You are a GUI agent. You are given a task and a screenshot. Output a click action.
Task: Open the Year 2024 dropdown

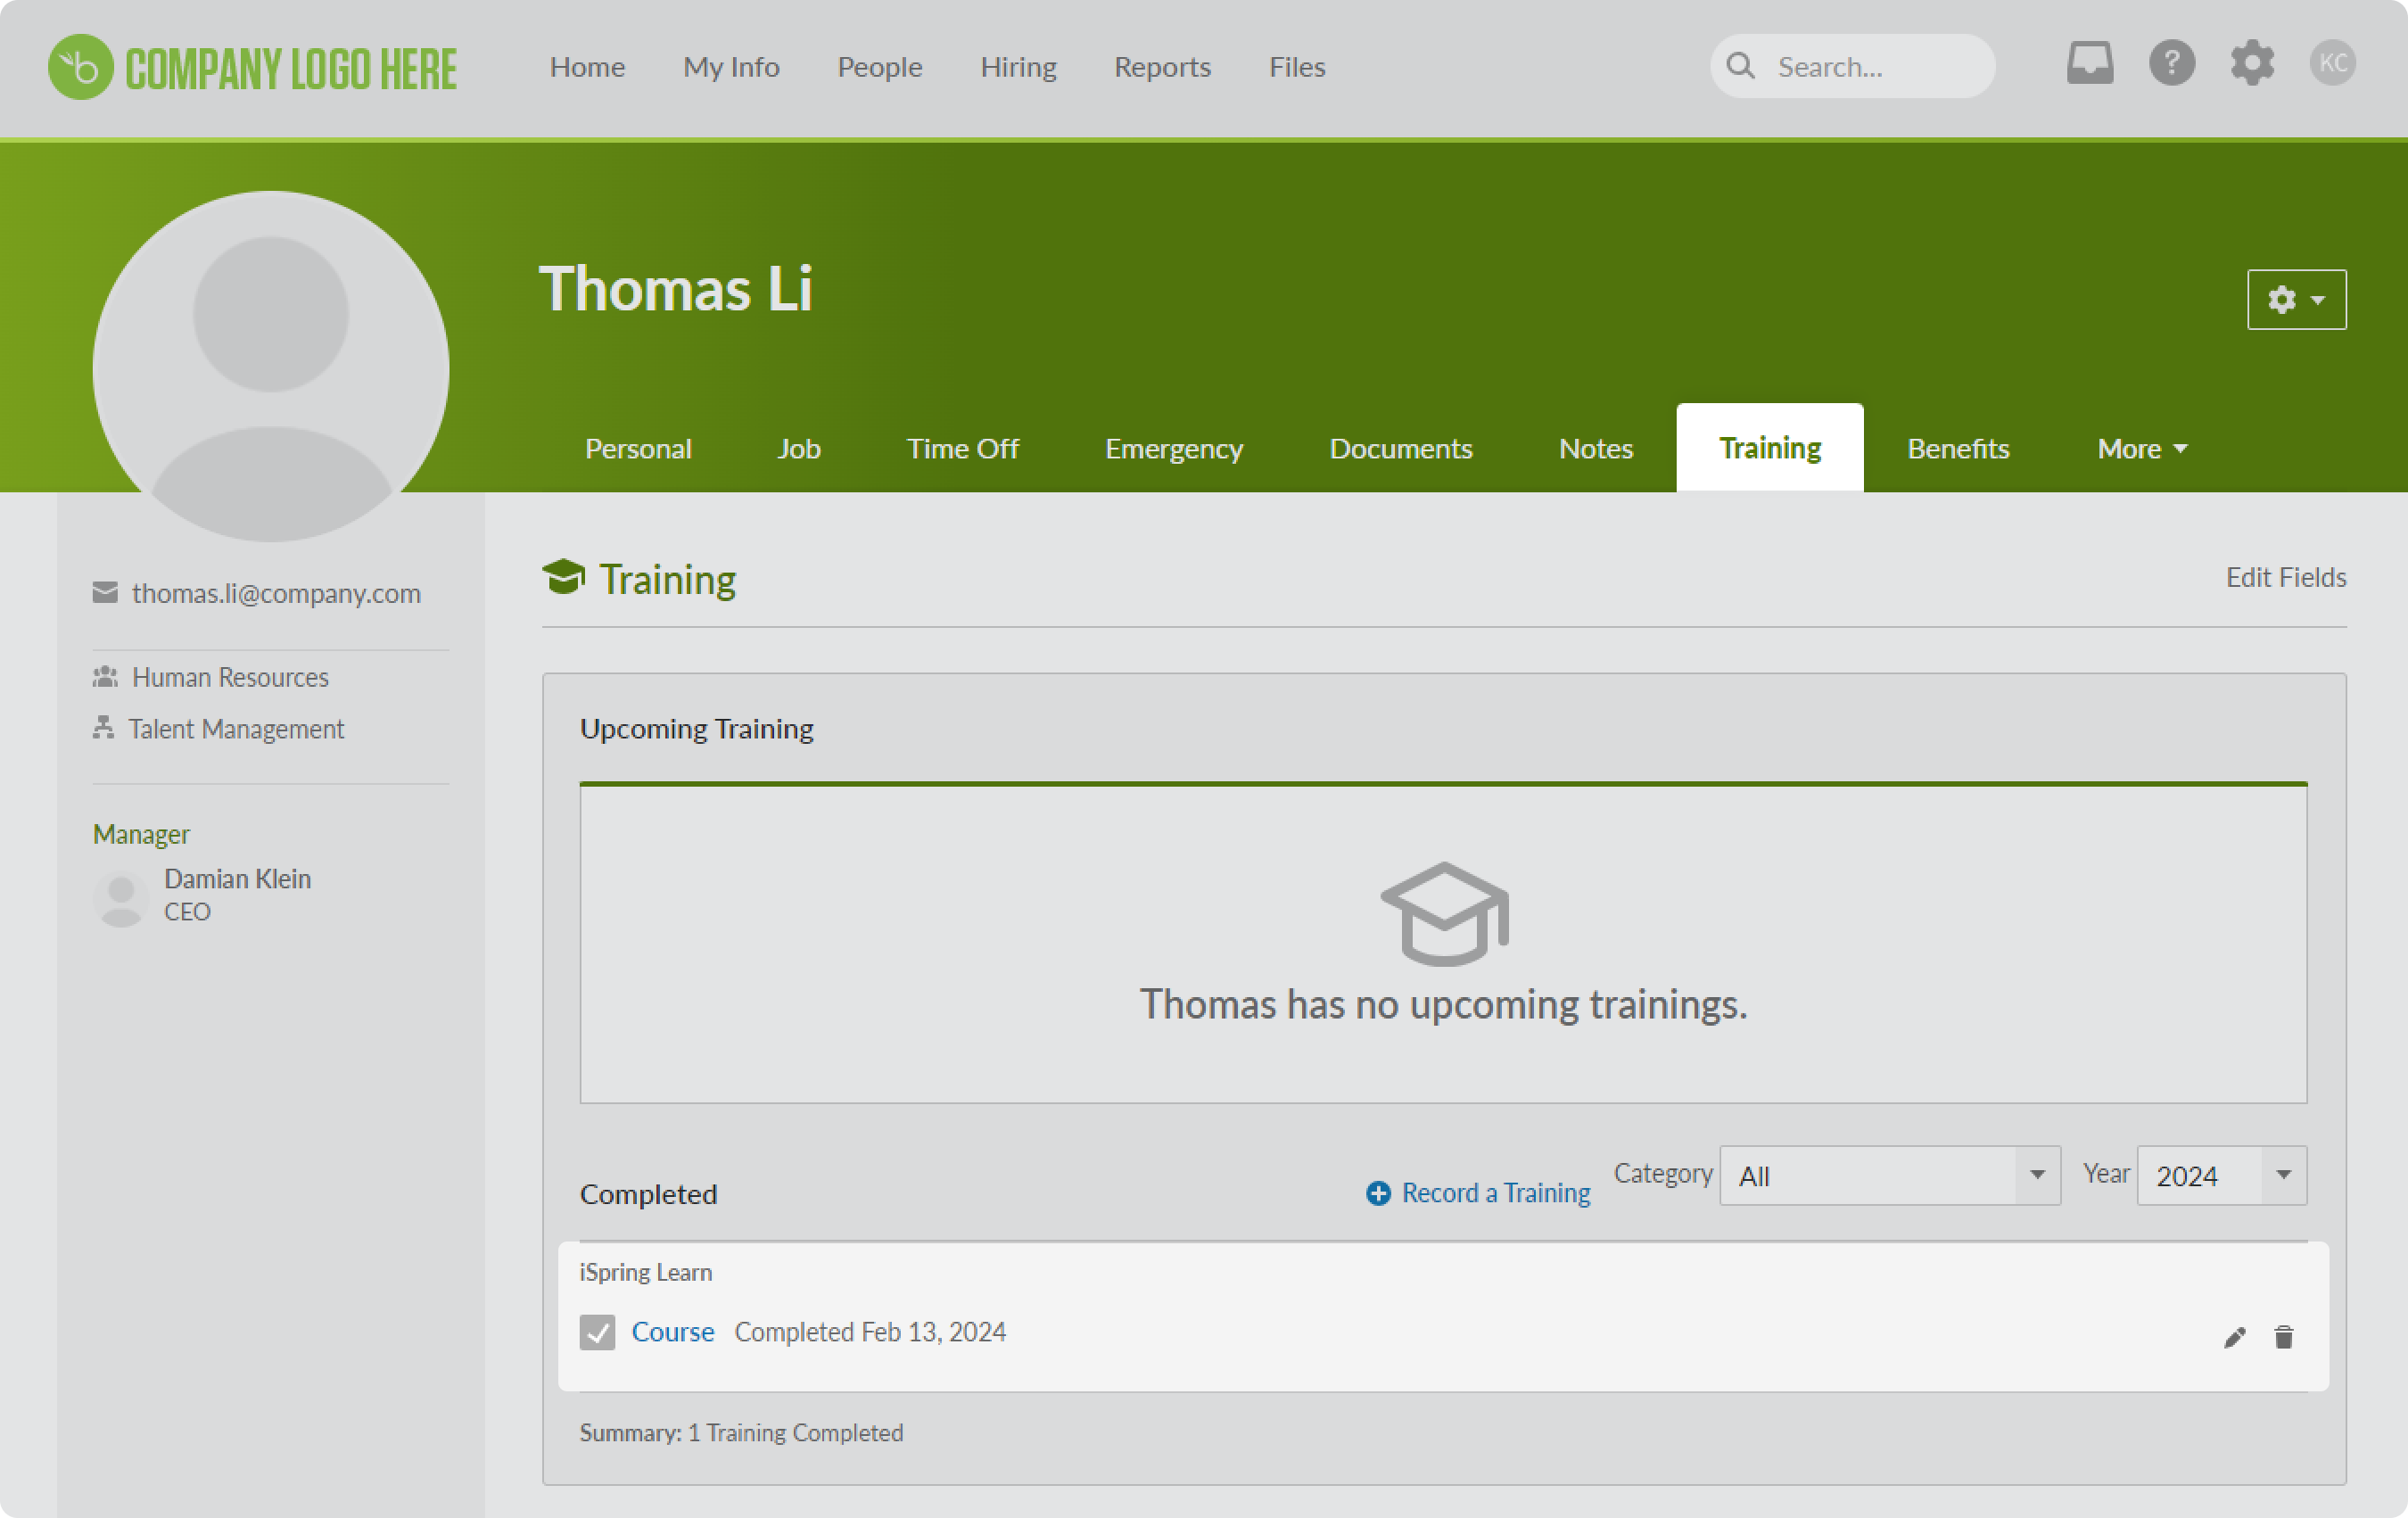2221,1175
